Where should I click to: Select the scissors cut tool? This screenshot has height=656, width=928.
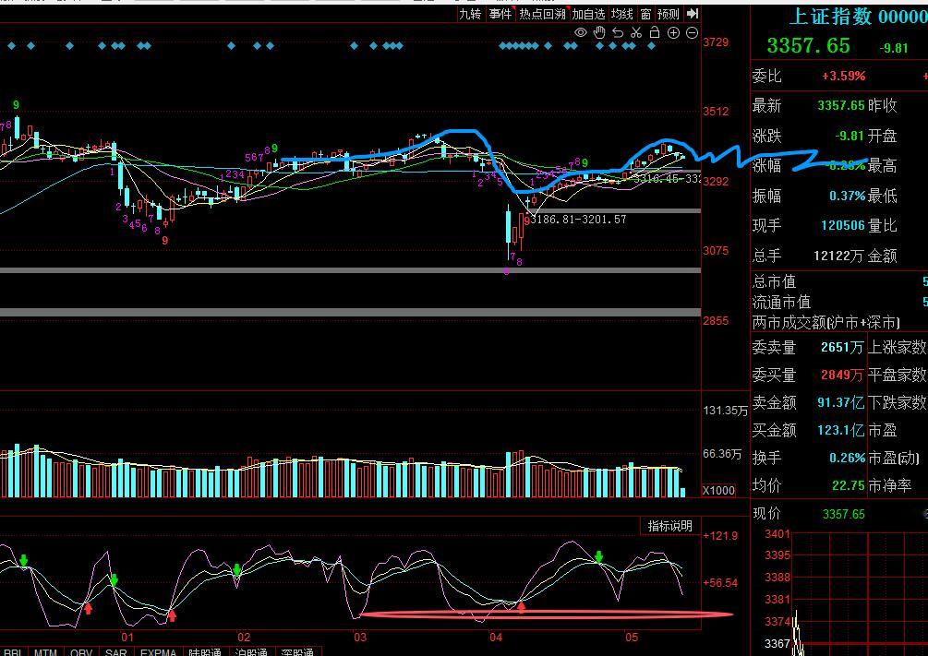[636, 32]
